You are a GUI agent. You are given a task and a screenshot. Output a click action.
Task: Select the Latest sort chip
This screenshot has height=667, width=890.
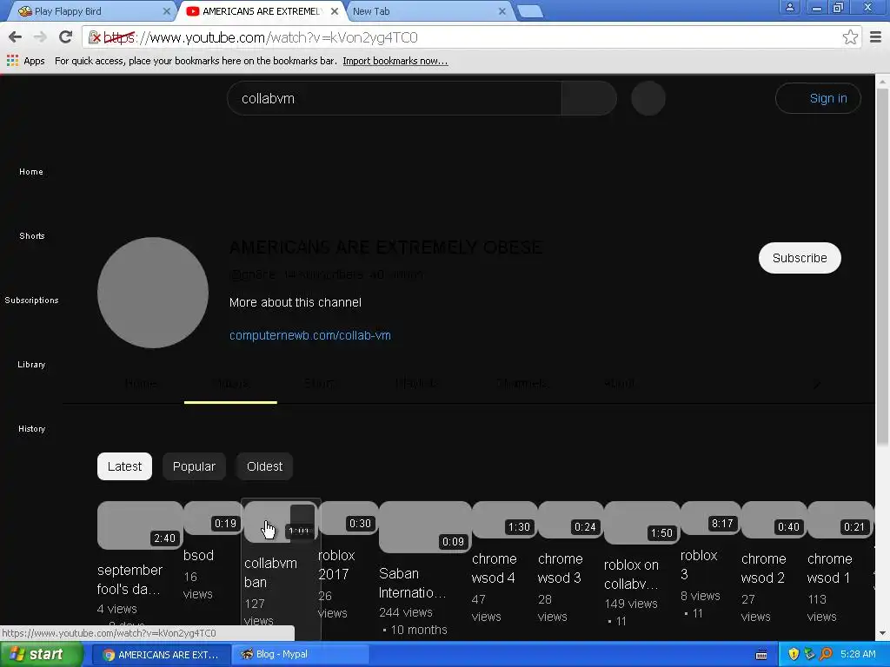tap(124, 466)
